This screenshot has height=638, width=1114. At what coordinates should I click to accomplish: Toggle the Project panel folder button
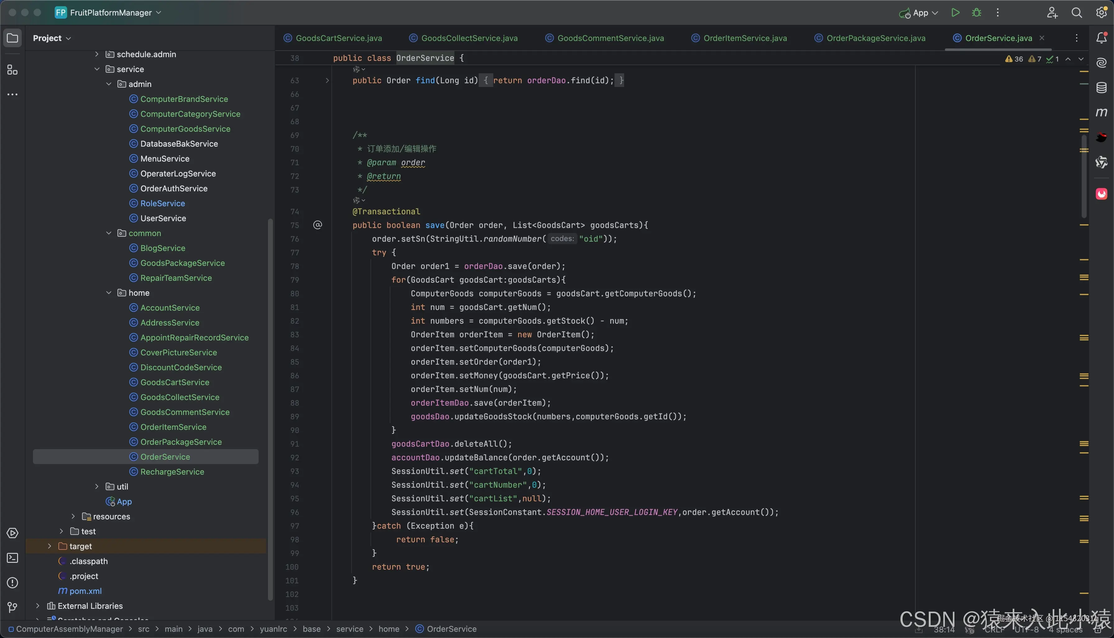click(x=12, y=38)
